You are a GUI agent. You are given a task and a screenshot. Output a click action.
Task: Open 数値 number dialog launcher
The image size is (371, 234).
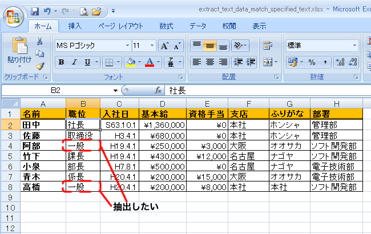[356, 77]
